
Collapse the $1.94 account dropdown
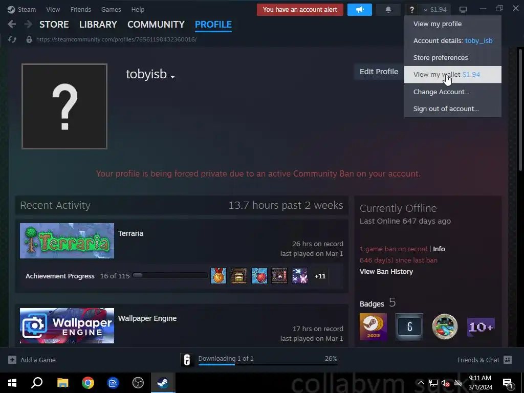coord(435,9)
